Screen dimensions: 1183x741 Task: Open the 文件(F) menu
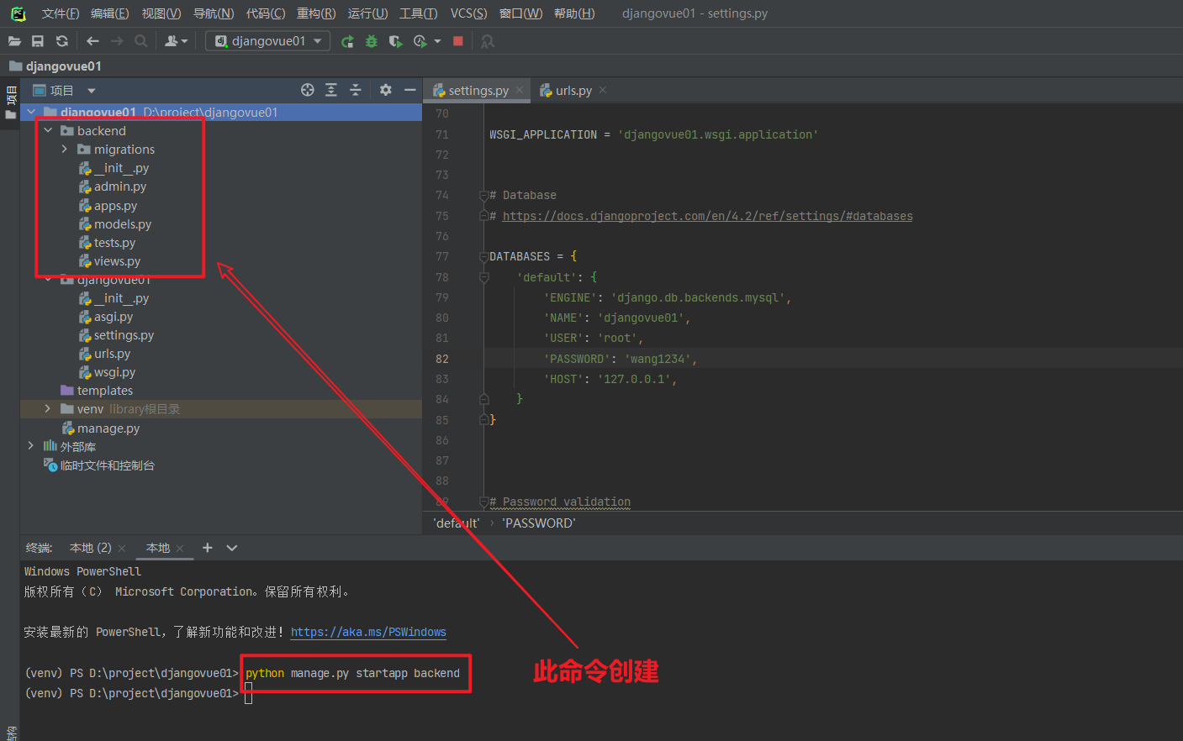(61, 13)
